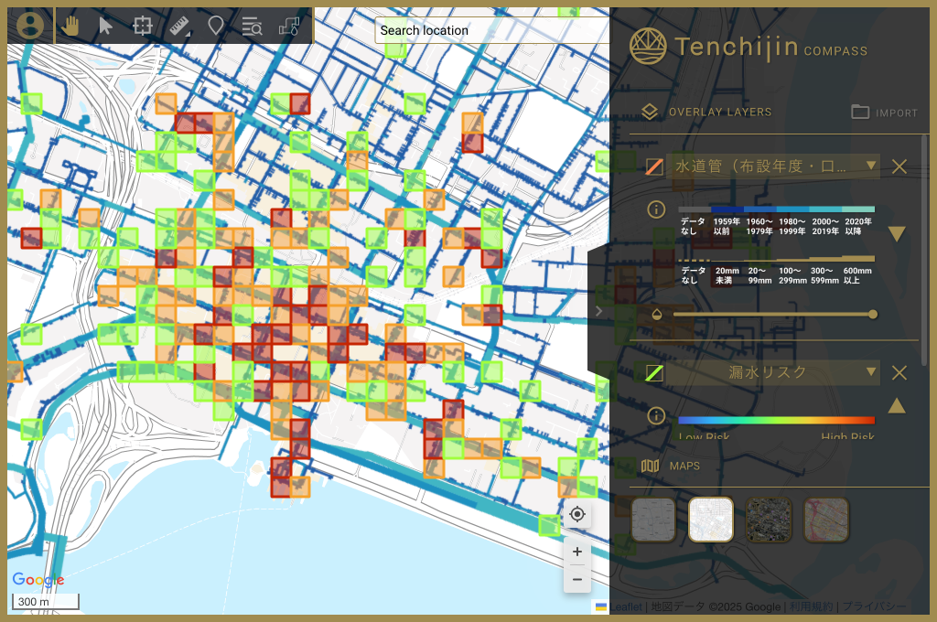Open the 漏水リスク layer dropdown
This screenshot has width=937, height=622.
point(871,372)
